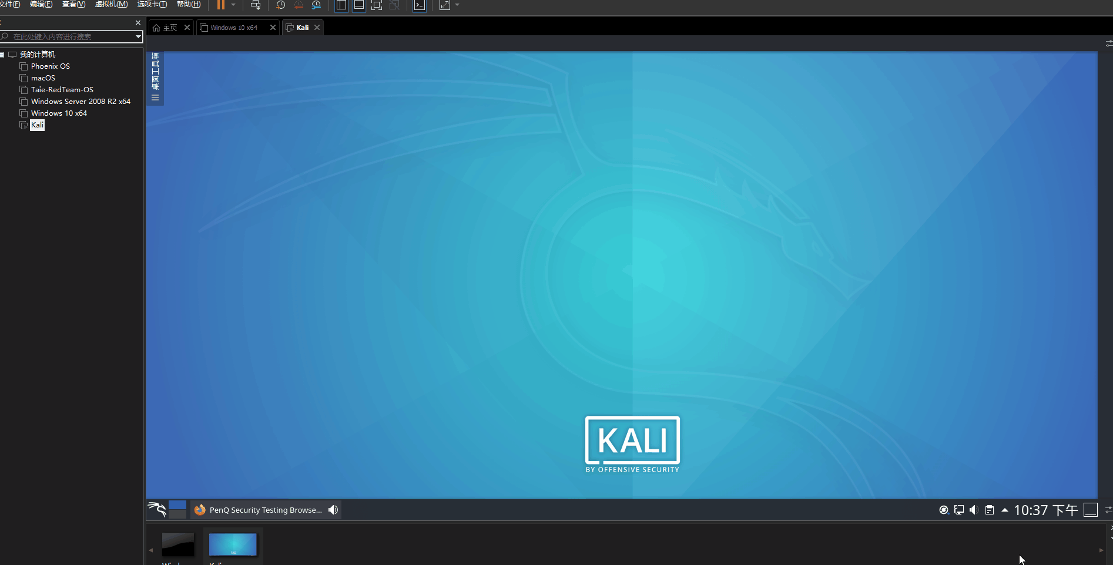This screenshot has width=1113, height=565.
Task: Open the Kali application launcher menu
Action: tap(157, 509)
